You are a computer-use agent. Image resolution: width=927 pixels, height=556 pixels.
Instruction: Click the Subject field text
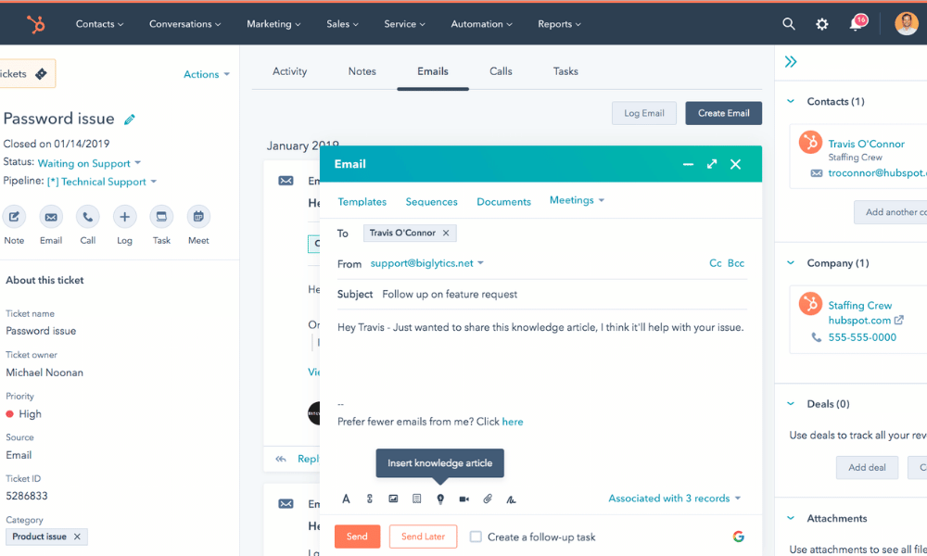click(x=450, y=295)
